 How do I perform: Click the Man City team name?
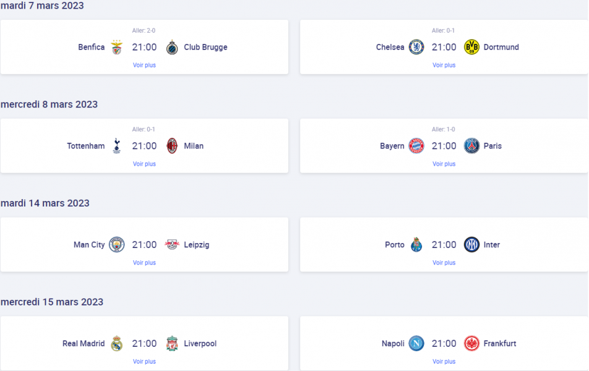pos(89,245)
